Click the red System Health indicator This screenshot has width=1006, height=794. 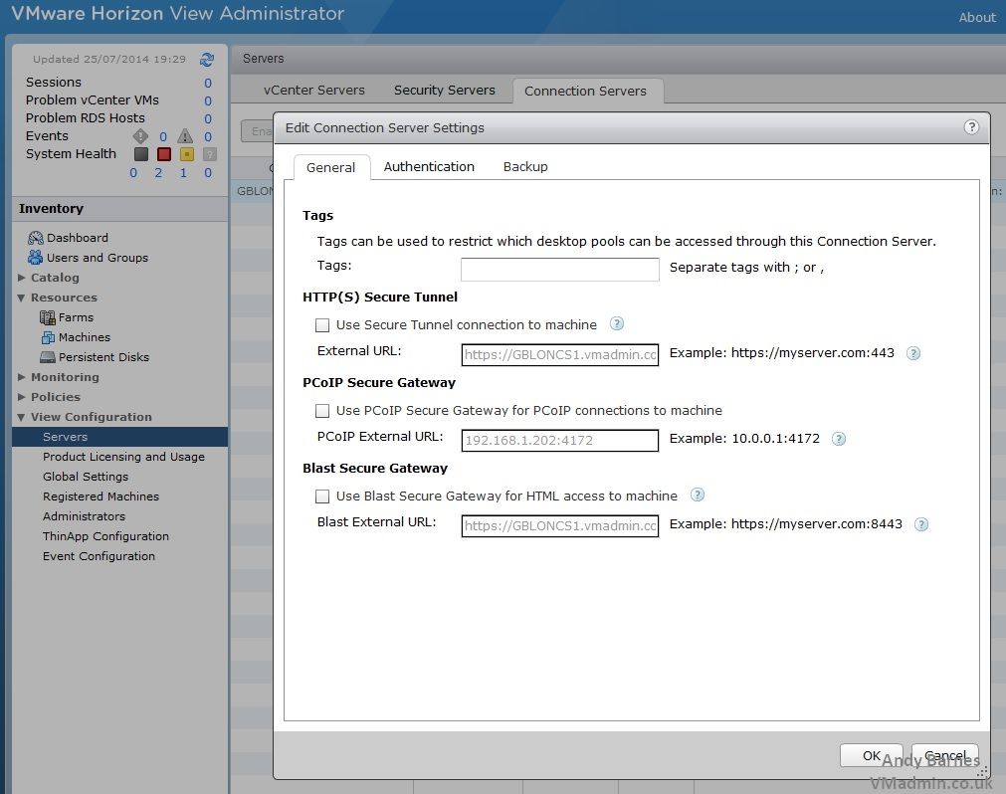click(164, 154)
